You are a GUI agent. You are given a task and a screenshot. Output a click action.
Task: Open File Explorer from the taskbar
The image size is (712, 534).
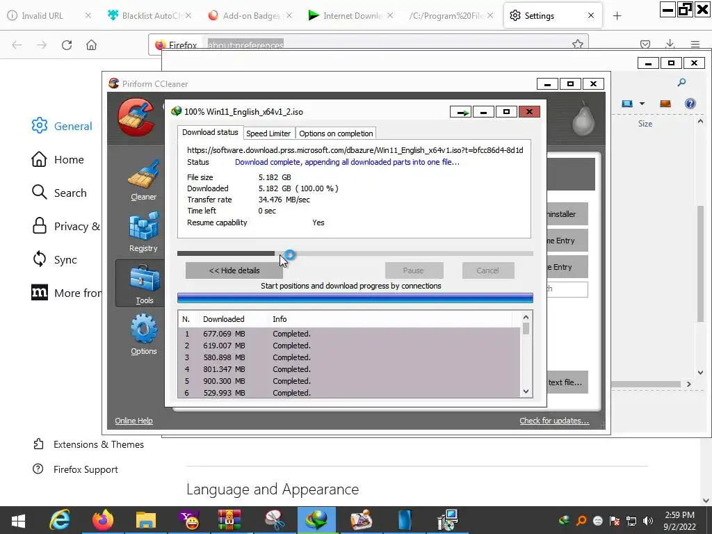click(146, 520)
